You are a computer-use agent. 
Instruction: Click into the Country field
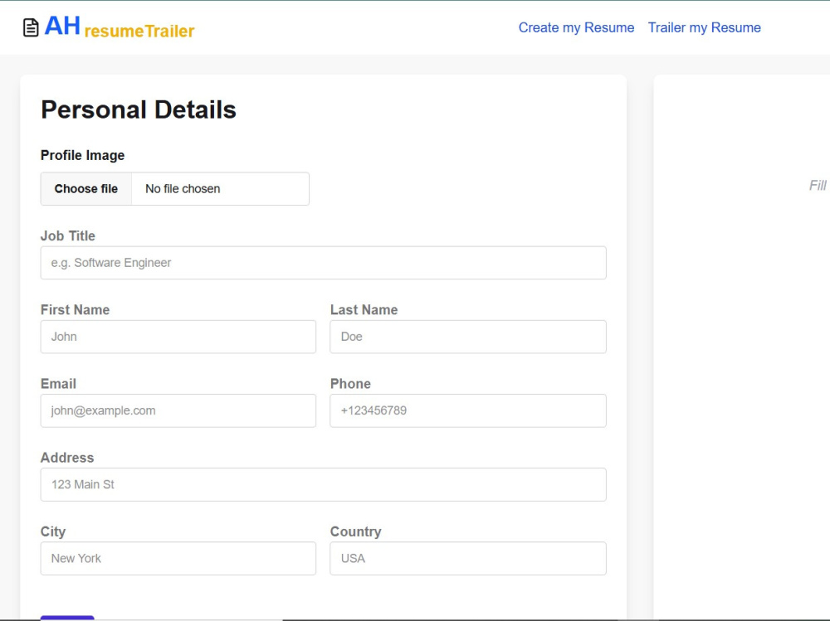[x=468, y=559]
